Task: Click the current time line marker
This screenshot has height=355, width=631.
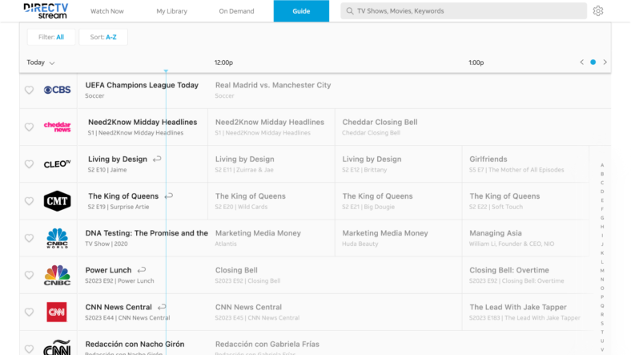Action: [166, 71]
